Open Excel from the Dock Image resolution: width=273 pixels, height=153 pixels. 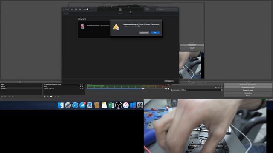pyautogui.click(x=111, y=105)
